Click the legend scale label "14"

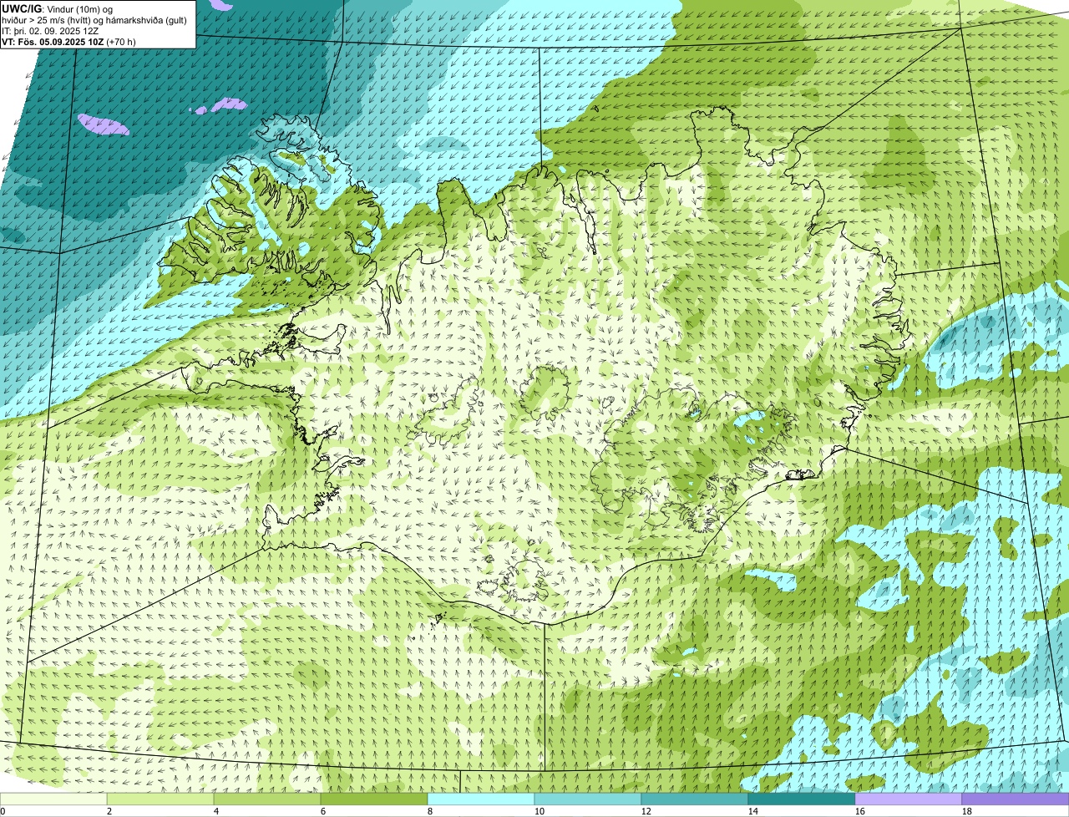(753, 811)
